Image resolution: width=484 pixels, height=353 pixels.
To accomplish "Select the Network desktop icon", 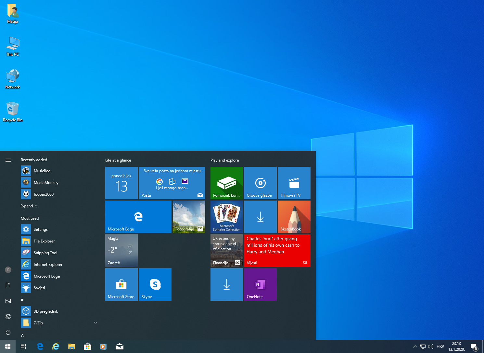I will pyautogui.click(x=13, y=79).
